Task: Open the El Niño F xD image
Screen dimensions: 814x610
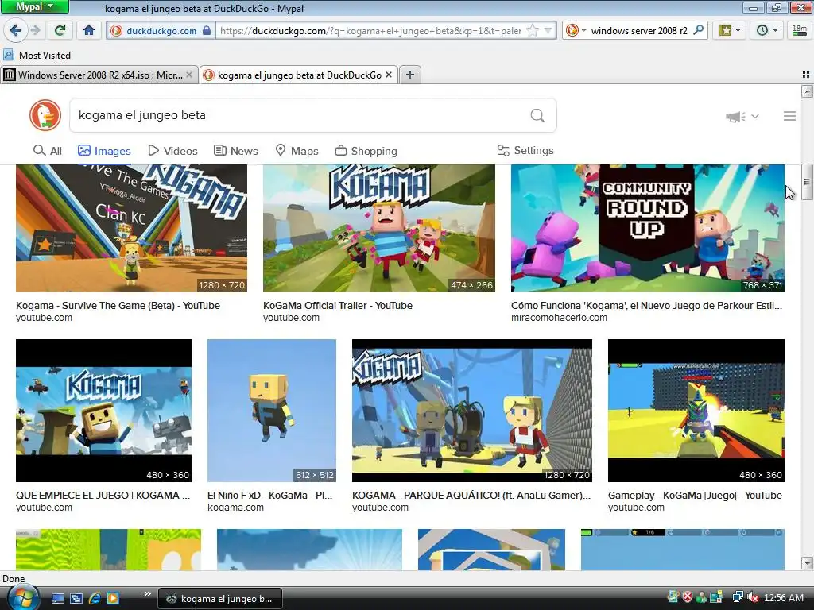Action: tap(272, 411)
